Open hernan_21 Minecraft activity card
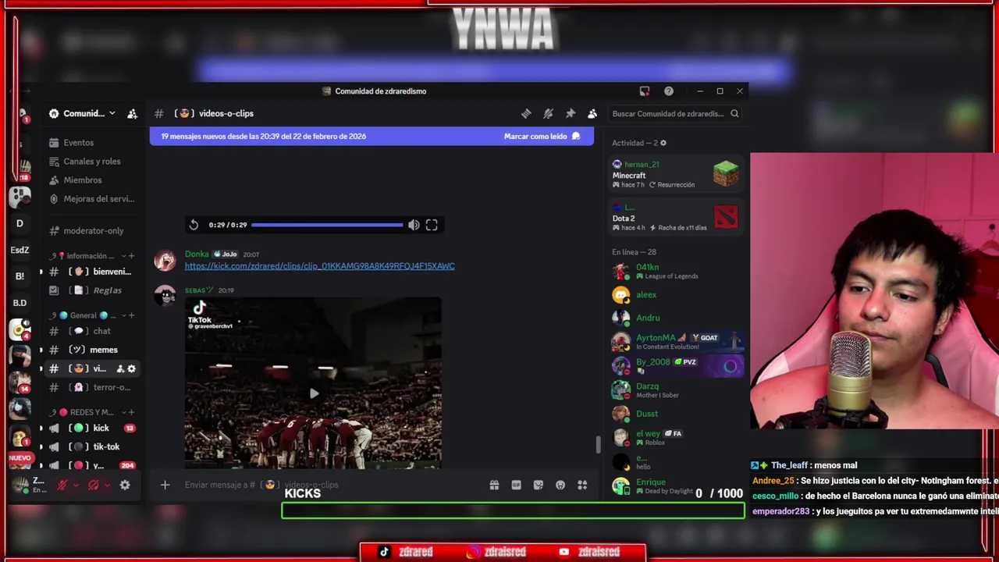 tap(676, 174)
